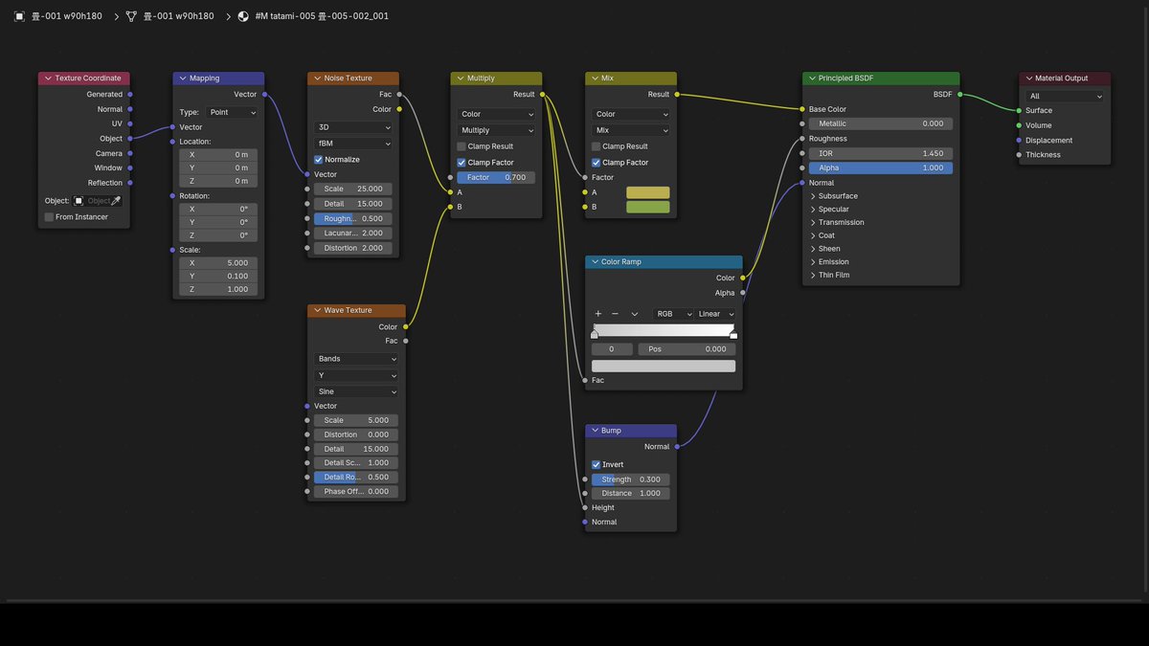This screenshot has width=1149, height=646.
Task: Click the object icon at the breadcrumb start
Action: point(18,15)
